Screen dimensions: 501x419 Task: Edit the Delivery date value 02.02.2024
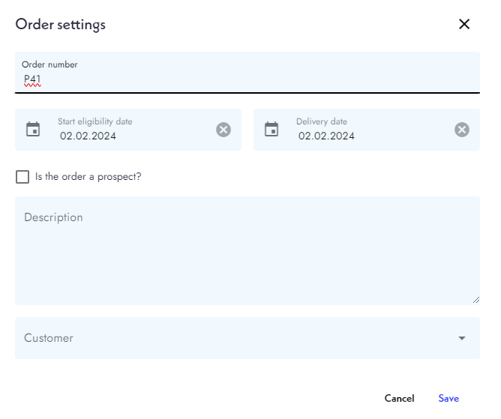click(x=327, y=136)
